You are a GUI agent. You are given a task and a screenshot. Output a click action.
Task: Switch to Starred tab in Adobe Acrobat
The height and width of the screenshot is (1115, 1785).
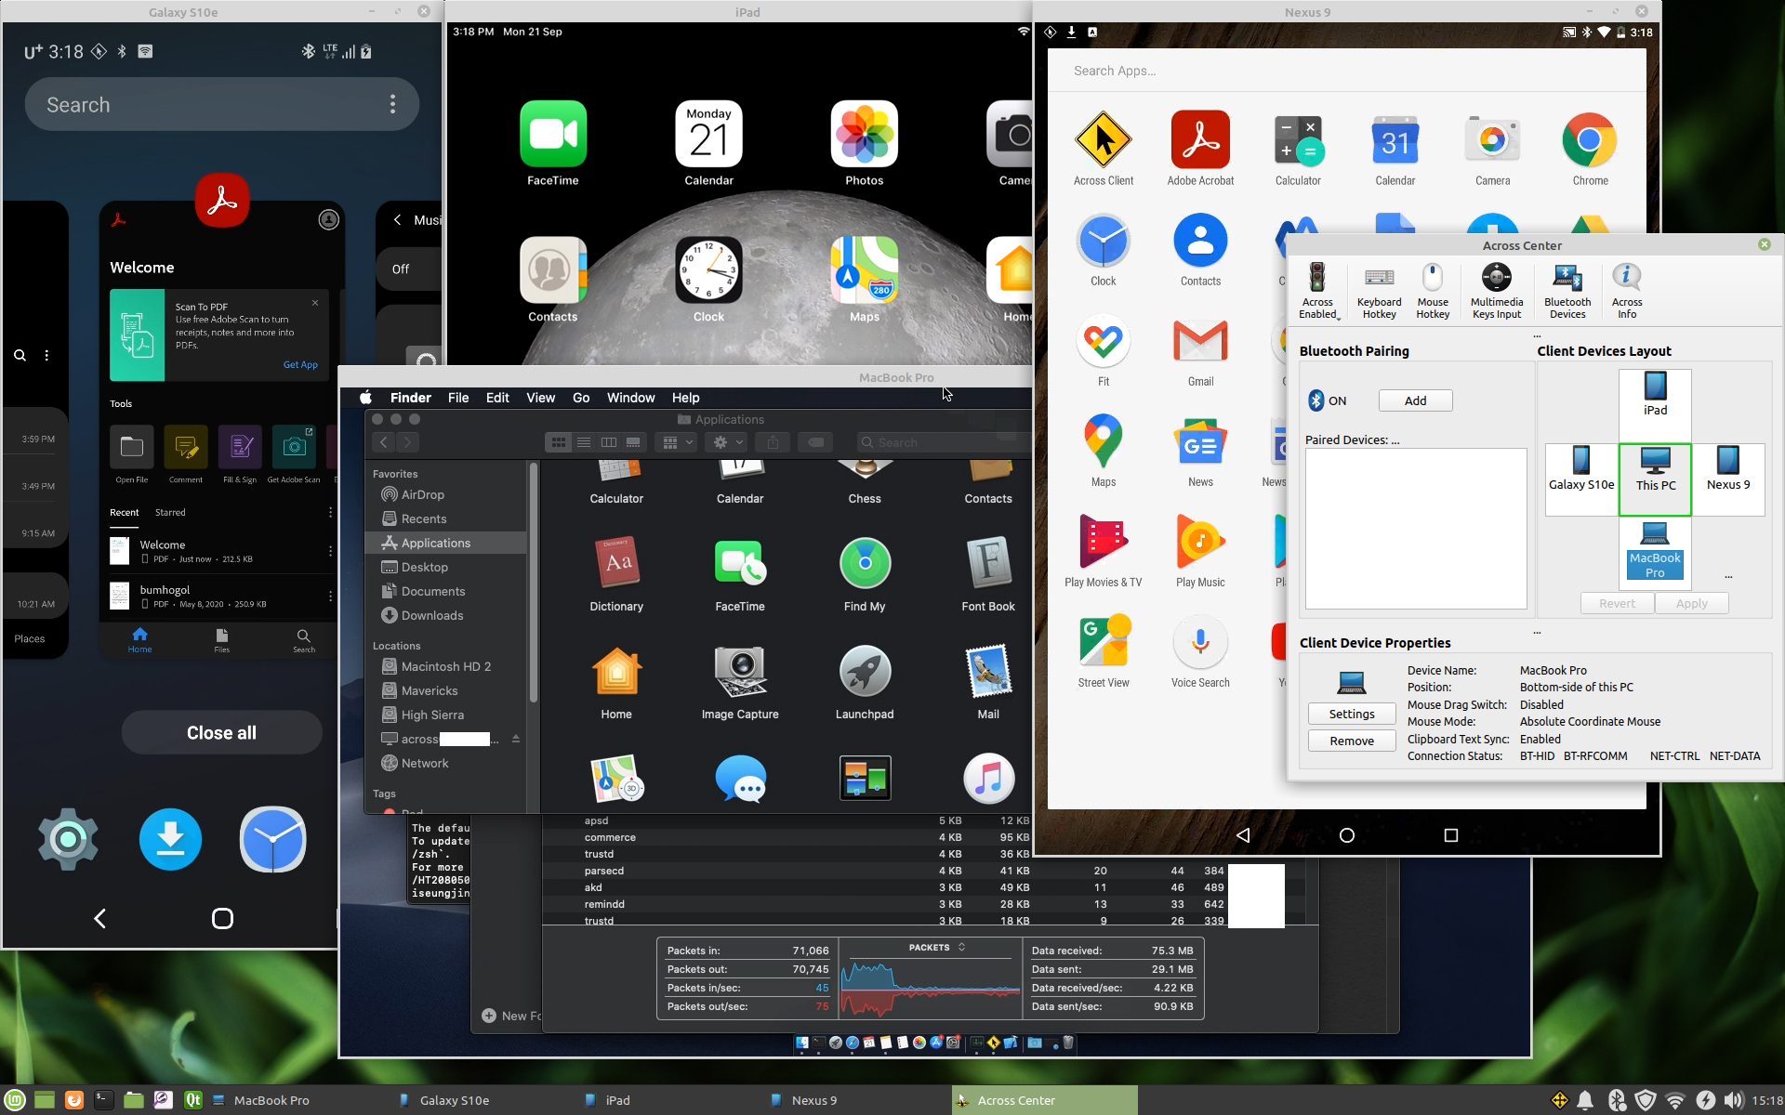pyautogui.click(x=170, y=513)
